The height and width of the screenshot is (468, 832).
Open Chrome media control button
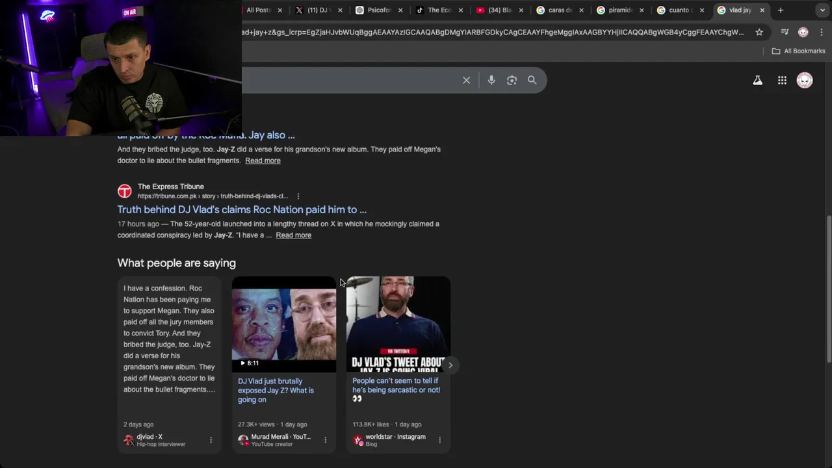(x=785, y=32)
